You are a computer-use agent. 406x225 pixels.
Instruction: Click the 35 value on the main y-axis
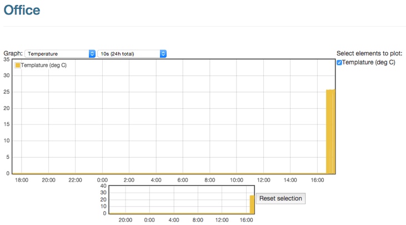click(x=7, y=59)
